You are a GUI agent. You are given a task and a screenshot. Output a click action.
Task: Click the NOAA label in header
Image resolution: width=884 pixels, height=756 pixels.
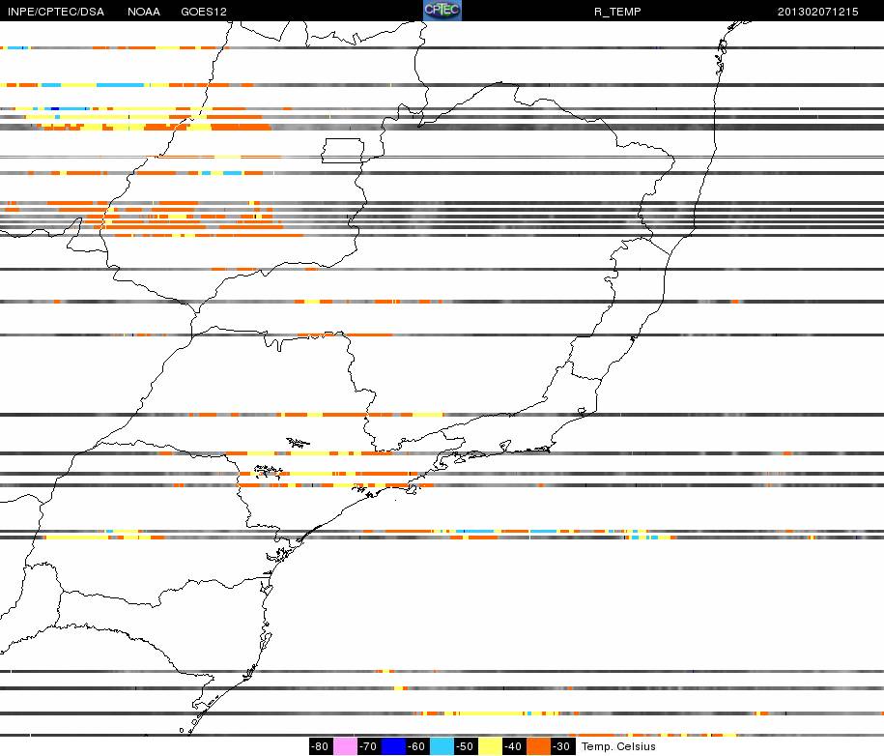pos(144,12)
